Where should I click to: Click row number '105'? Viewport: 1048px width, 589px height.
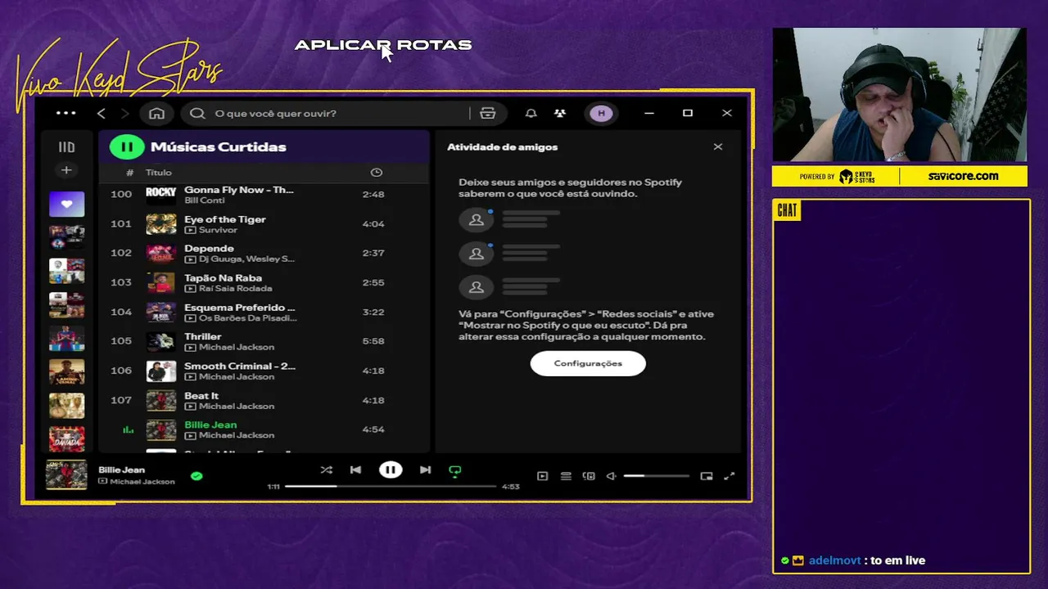coord(121,341)
